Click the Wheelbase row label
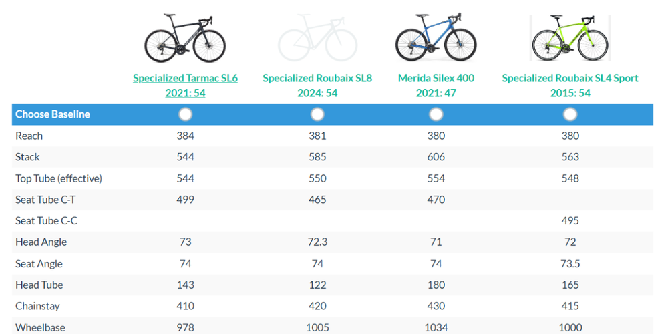Viewport: 668px width, 334px height. click(x=41, y=327)
